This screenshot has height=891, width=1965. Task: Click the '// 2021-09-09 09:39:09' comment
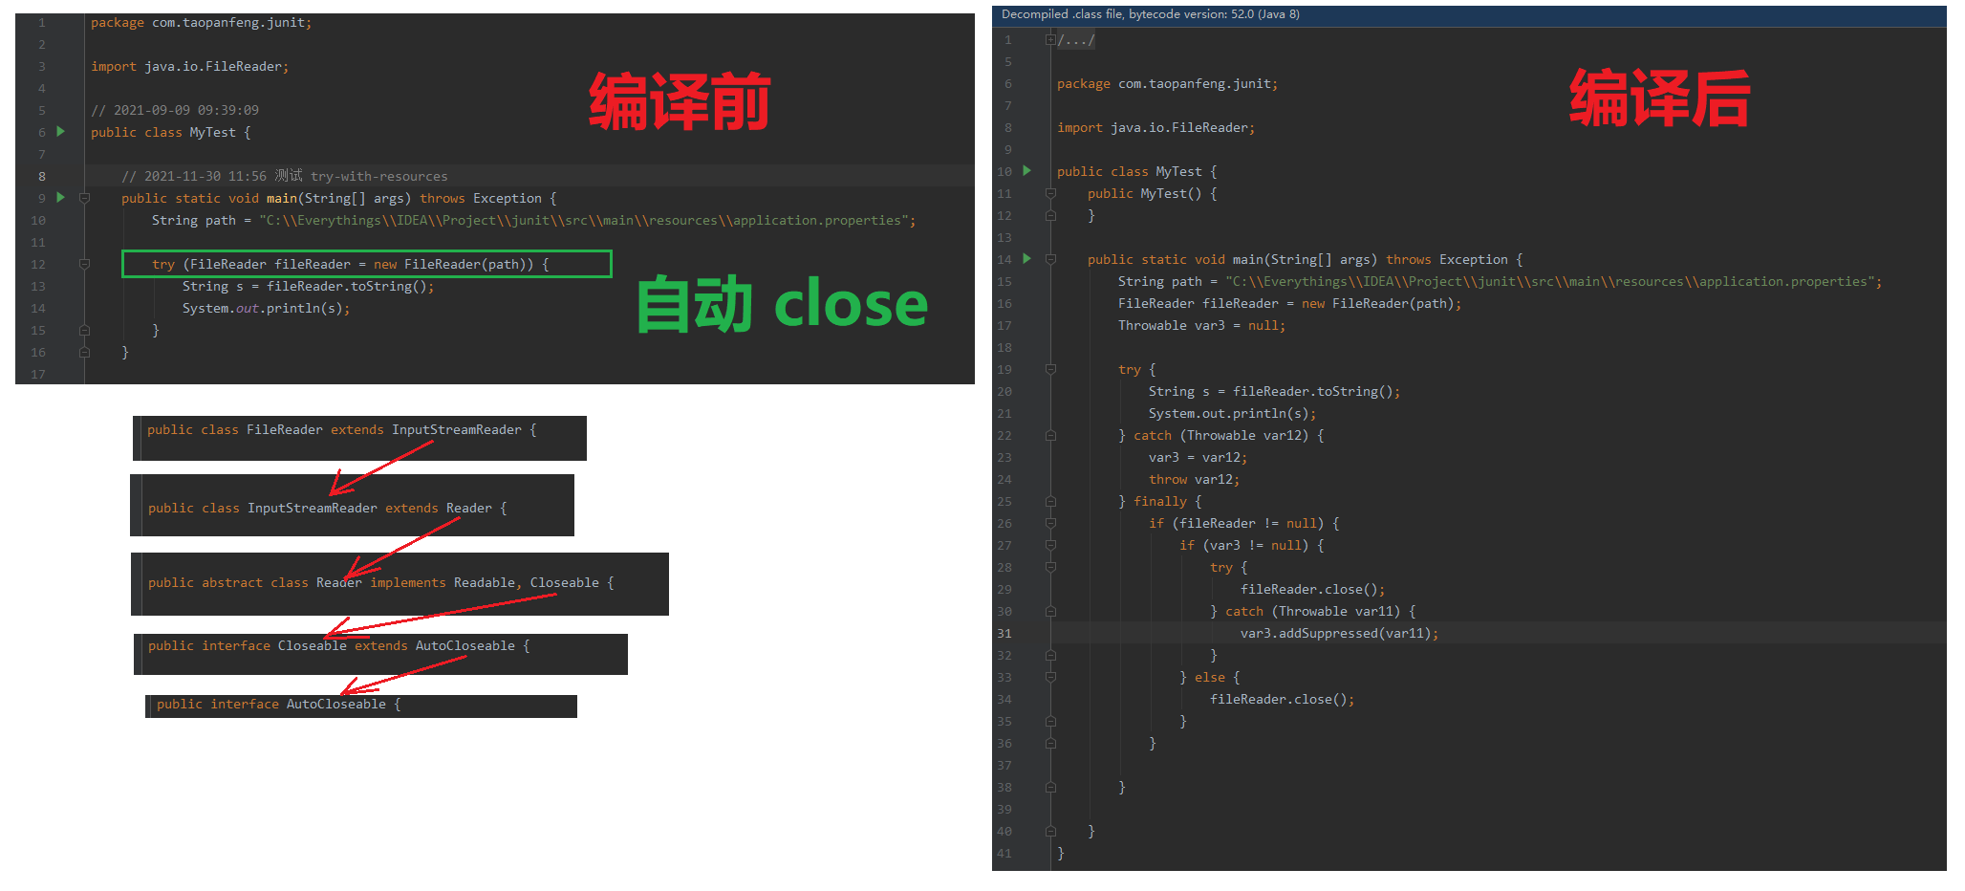tap(175, 110)
